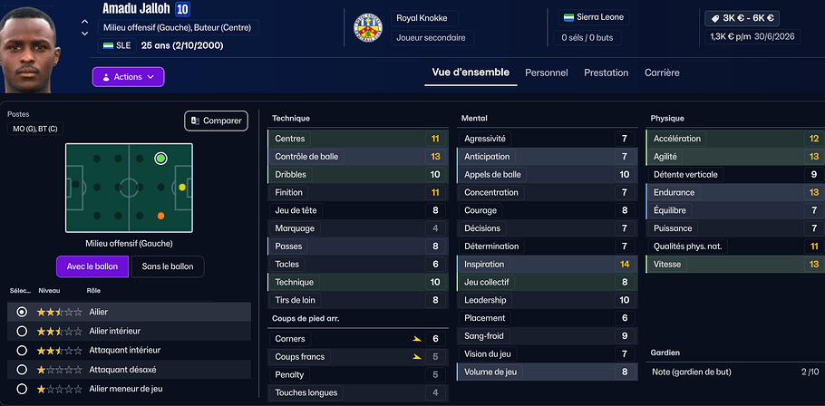Image resolution: width=825 pixels, height=406 pixels.
Task: Click the yellow arrow beside Coups francs
Action: pos(416,357)
